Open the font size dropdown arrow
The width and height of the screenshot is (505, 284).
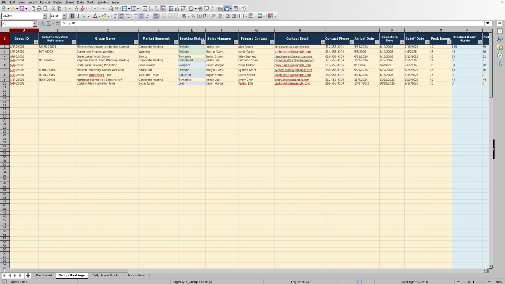(64, 16)
